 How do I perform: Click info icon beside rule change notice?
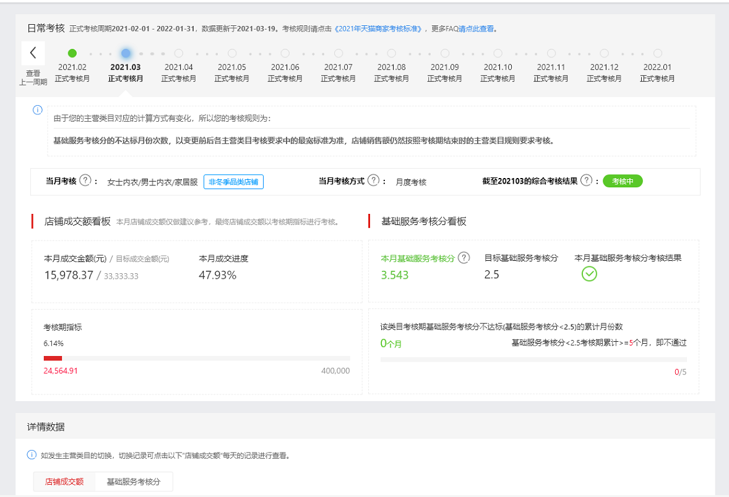pos(37,110)
